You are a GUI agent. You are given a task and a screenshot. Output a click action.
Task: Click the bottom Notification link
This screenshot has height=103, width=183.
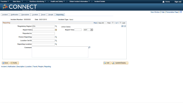(11, 67)
